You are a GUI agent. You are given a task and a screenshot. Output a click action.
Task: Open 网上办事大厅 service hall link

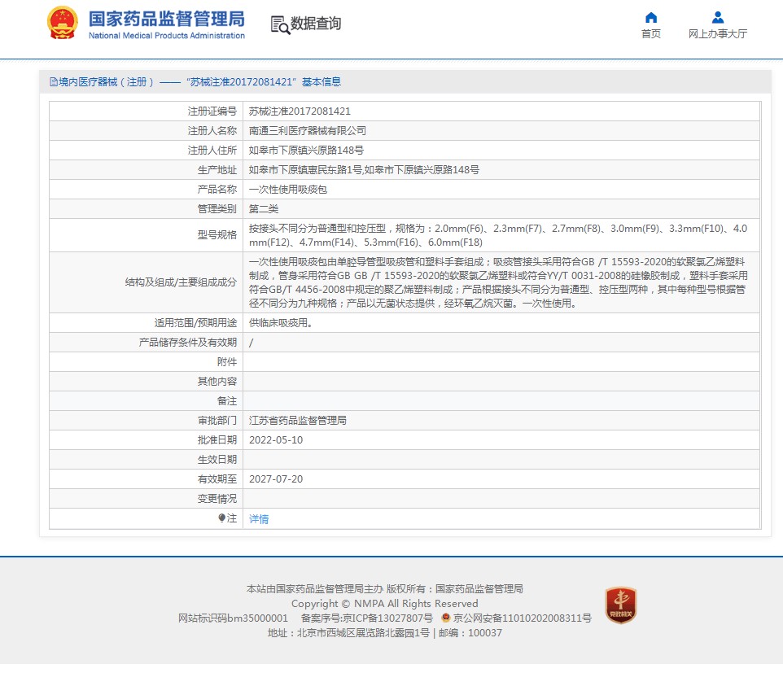click(718, 33)
